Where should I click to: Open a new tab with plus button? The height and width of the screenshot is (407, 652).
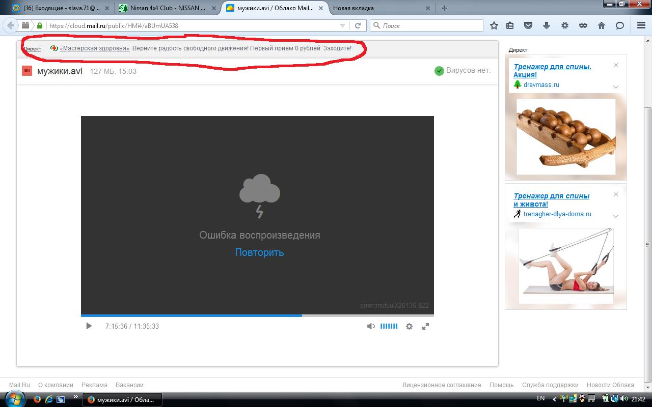coord(445,8)
